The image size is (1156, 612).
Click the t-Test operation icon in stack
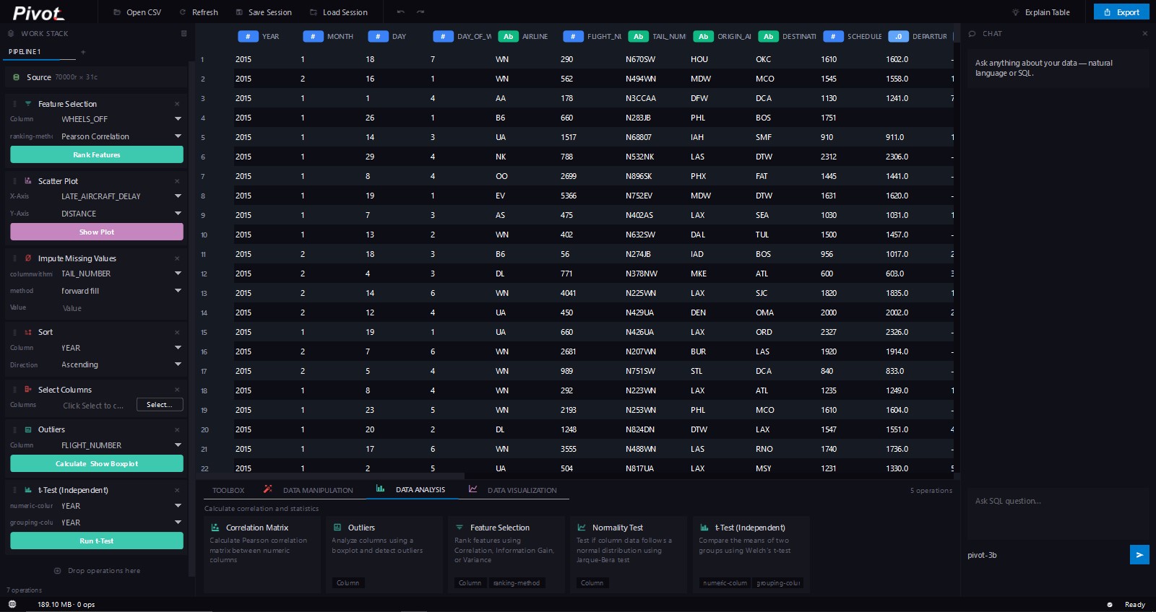[x=28, y=490]
